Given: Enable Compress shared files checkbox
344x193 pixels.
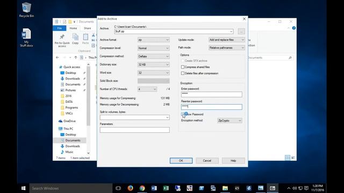Looking at the screenshot, I should [183, 67].
